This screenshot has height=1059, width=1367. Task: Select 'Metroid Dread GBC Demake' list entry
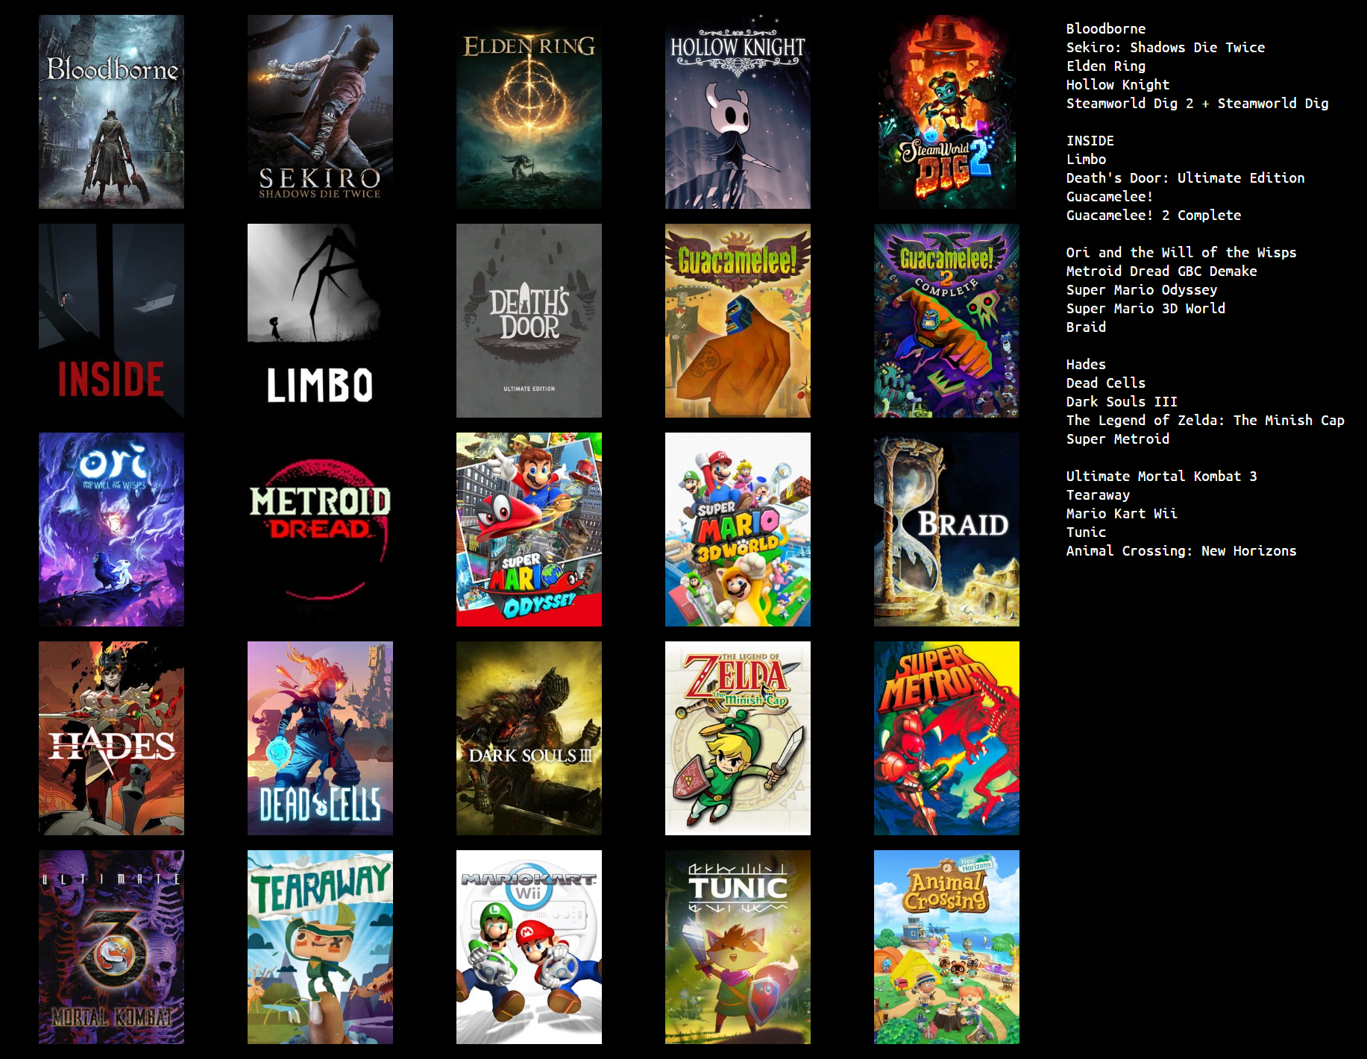(x=1161, y=271)
